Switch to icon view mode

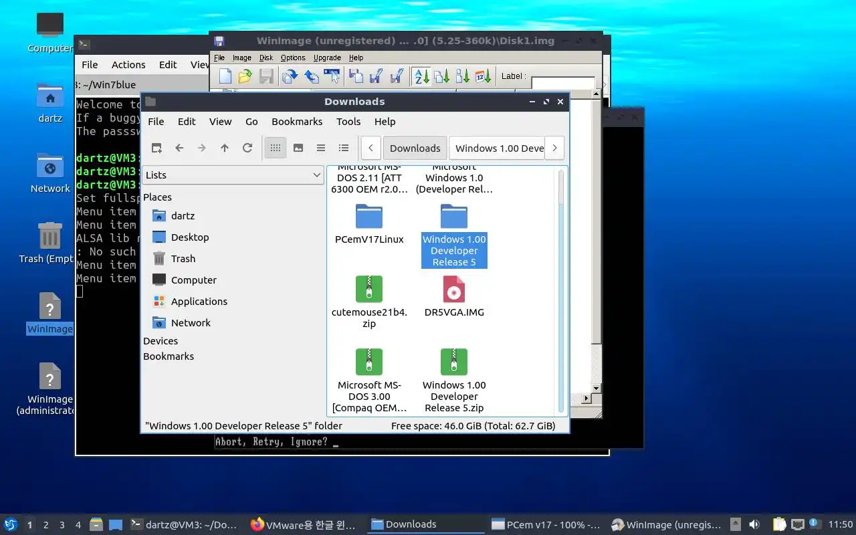coord(276,148)
